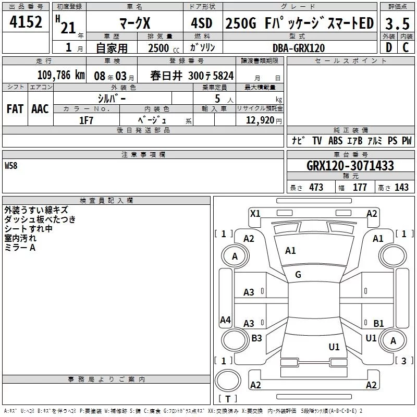Select the exterior color シルバー
Image resolution: width=417 pixels, height=417 pixels.
point(112,99)
